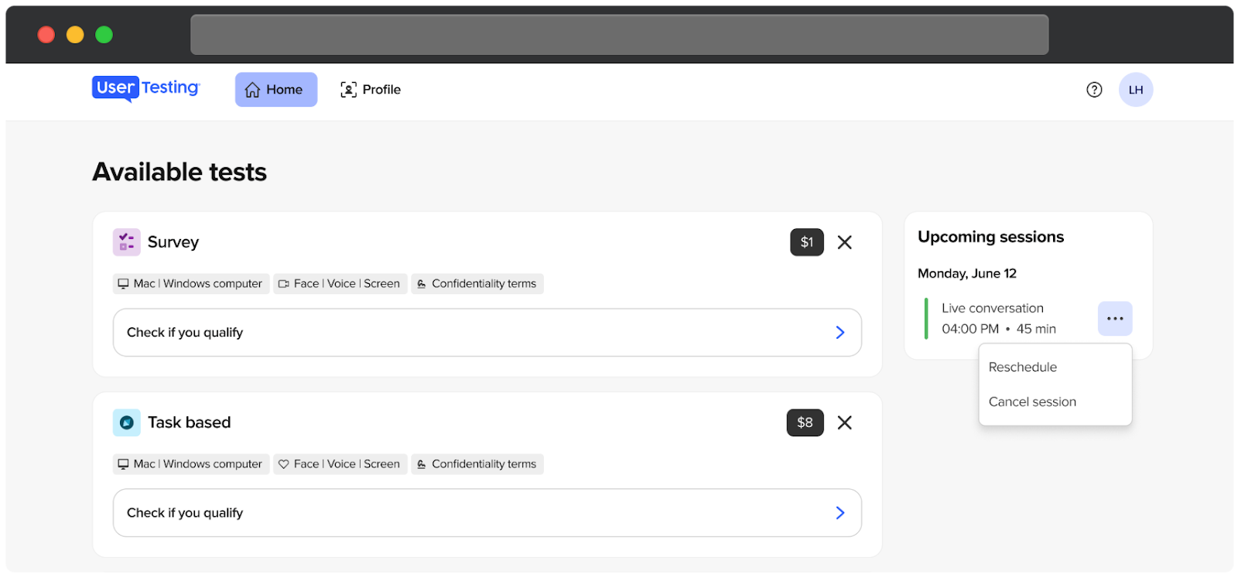
Task: Dismiss the Task based test card
Action: point(845,422)
